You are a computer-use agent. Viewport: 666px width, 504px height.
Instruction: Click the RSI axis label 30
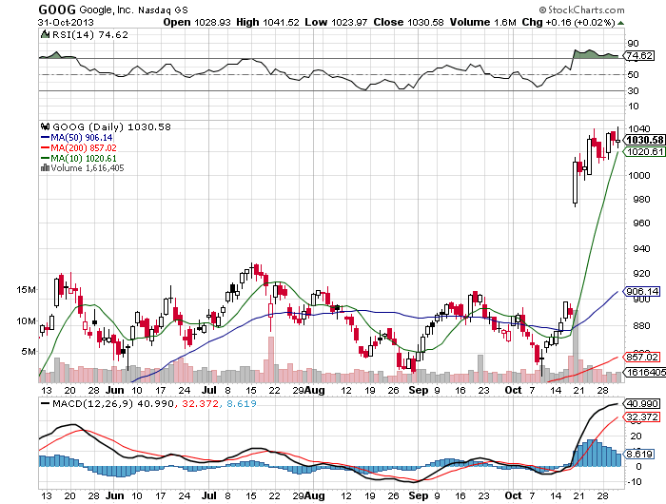[x=633, y=90]
